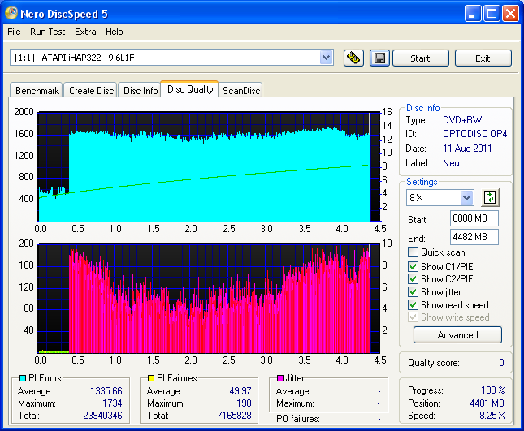The width and height of the screenshot is (524, 431).
Task: Click the Speed value 8.25X
Action: tap(492, 416)
